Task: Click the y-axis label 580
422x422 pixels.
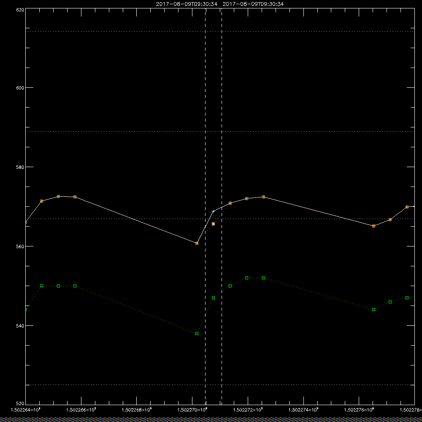Action: (20, 167)
